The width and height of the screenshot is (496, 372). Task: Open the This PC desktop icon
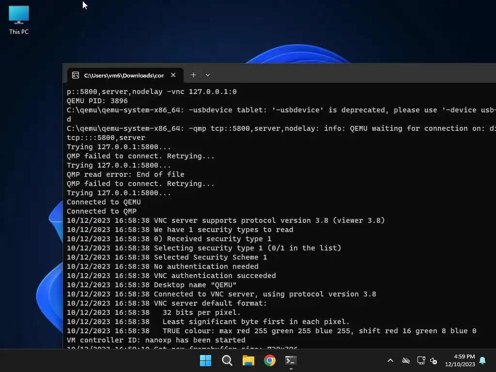[x=19, y=20]
